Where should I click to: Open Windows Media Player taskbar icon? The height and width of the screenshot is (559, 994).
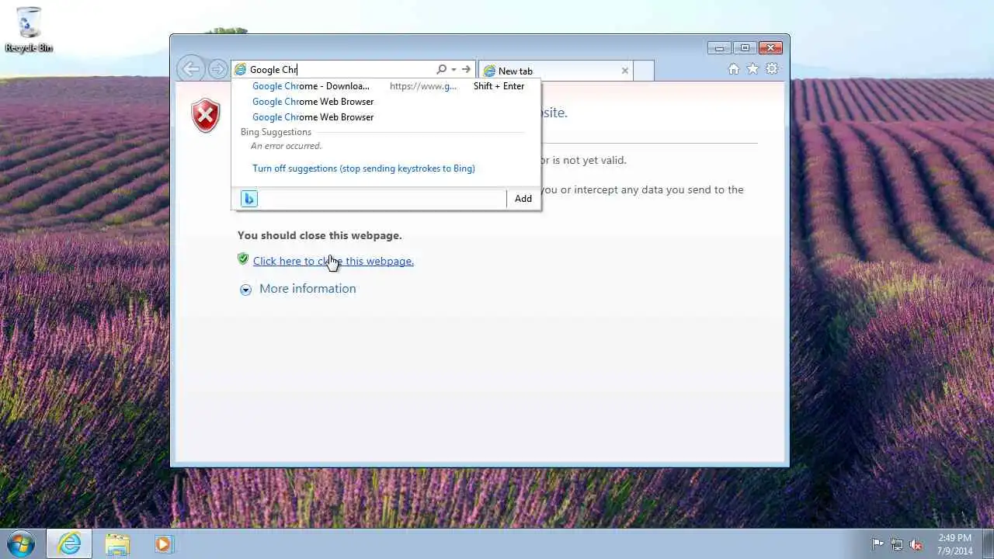pos(162,543)
